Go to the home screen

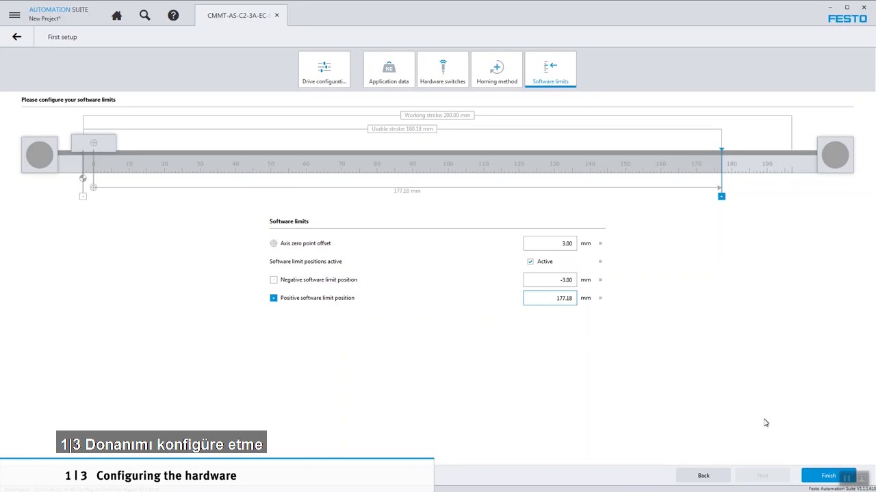tap(117, 15)
